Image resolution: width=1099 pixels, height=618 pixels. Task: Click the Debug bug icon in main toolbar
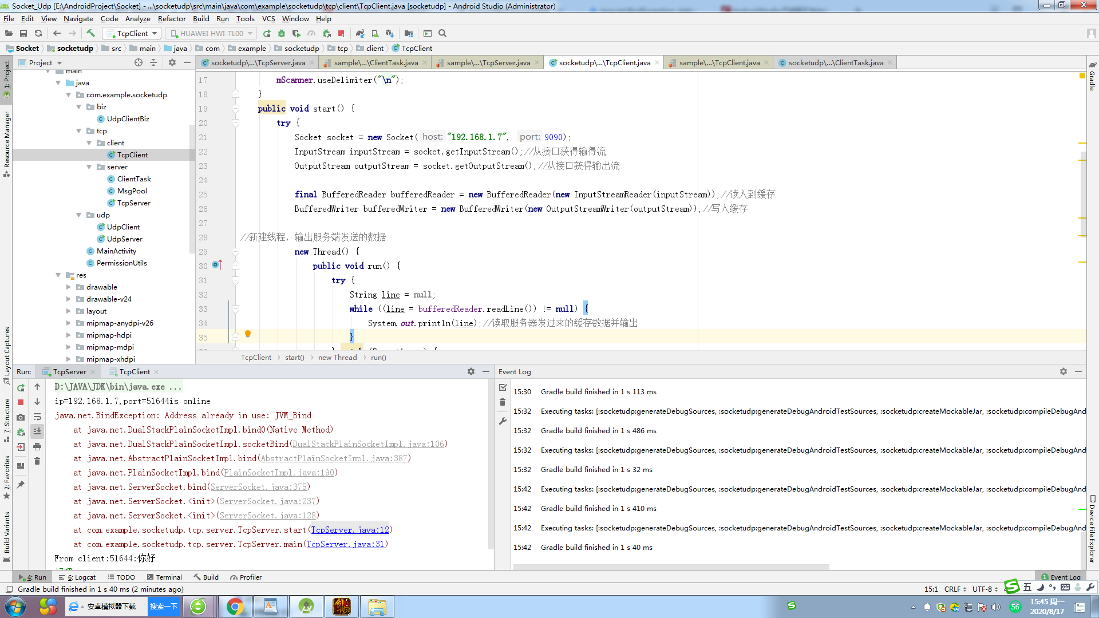click(x=282, y=33)
